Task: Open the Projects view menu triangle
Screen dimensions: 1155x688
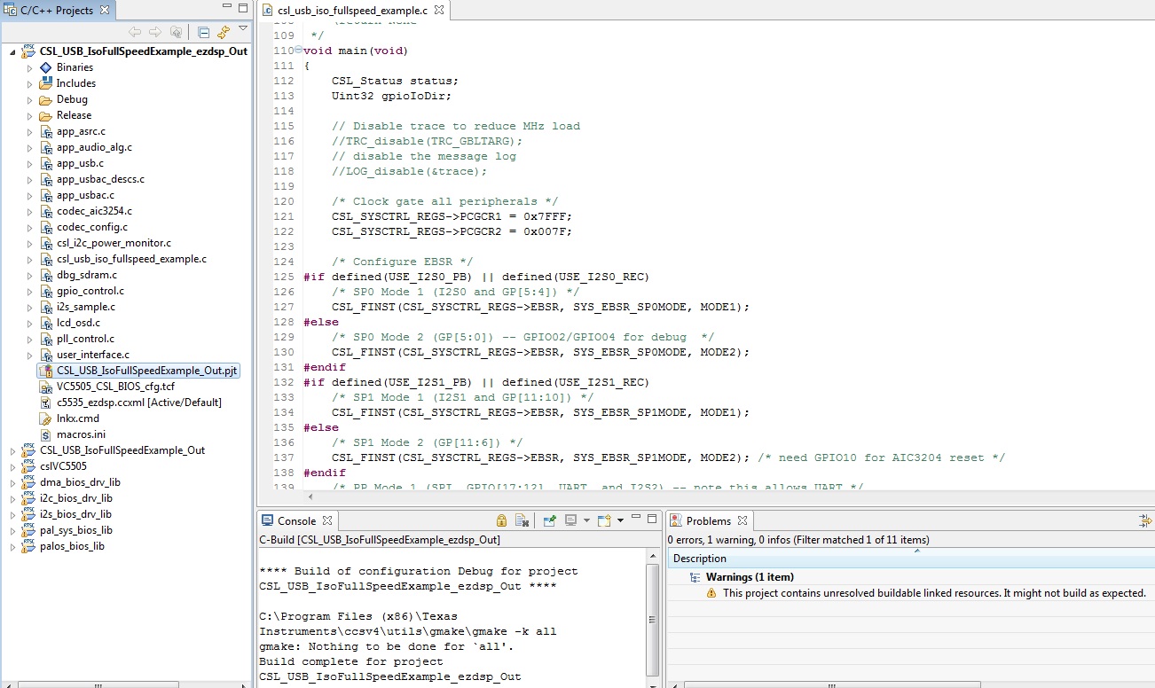Action: tap(242, 29)
